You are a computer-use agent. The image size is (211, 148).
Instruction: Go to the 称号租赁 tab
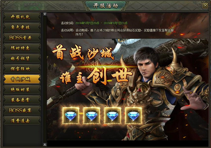click(22, 58)
